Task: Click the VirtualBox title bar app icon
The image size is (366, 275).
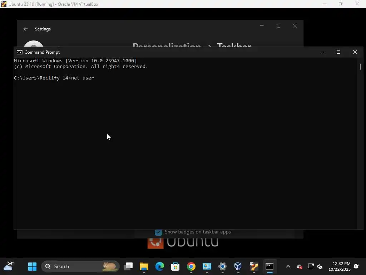Action: [4, 4]
